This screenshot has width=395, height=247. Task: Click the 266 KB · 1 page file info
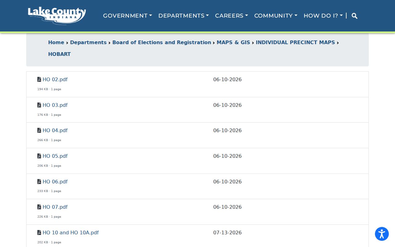tap(49, 140)
